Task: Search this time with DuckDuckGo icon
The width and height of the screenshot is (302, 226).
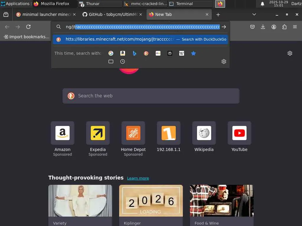Action: pyautogui.click(x=146, y=53)
